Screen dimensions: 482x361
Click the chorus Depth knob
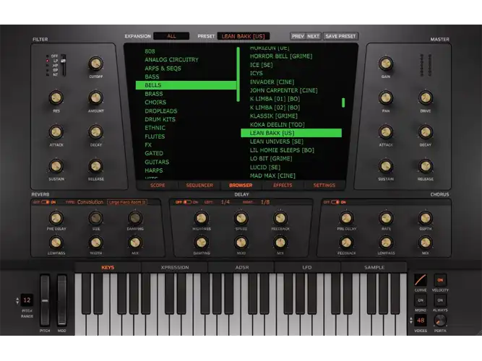pyautogui.click(x=426, y=218)
